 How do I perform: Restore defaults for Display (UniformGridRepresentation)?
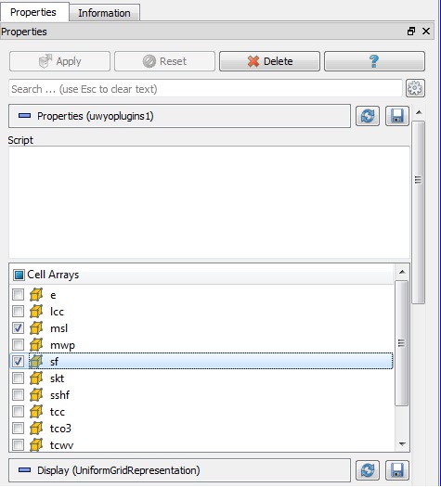pyautogui.click(x=368, y=470)
